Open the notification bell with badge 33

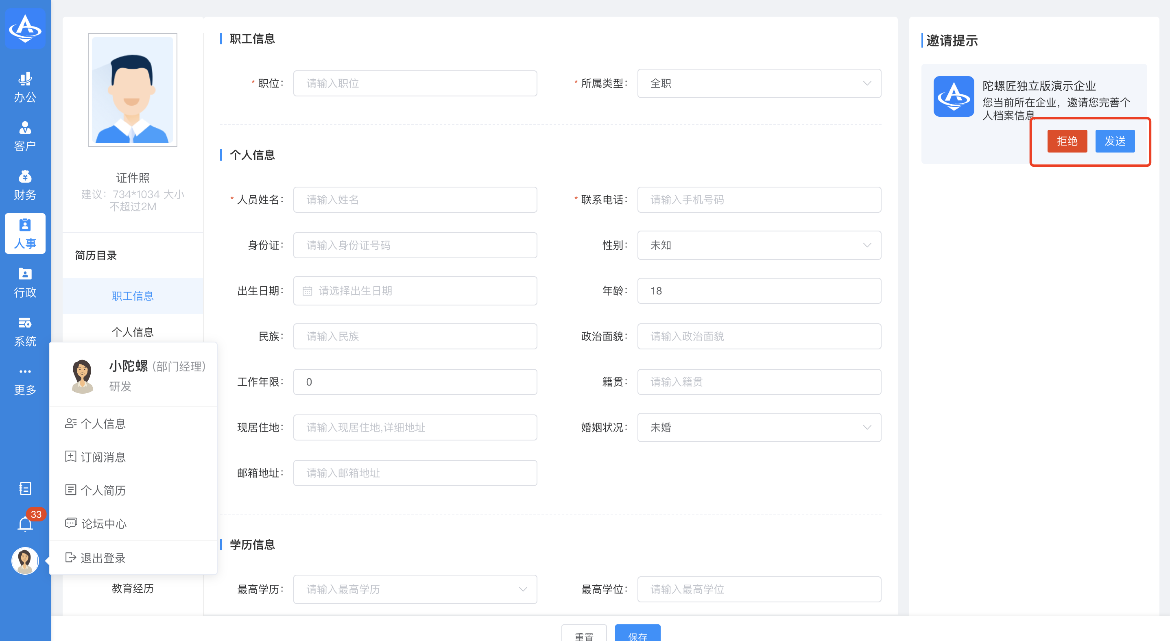tap(25, 524)
